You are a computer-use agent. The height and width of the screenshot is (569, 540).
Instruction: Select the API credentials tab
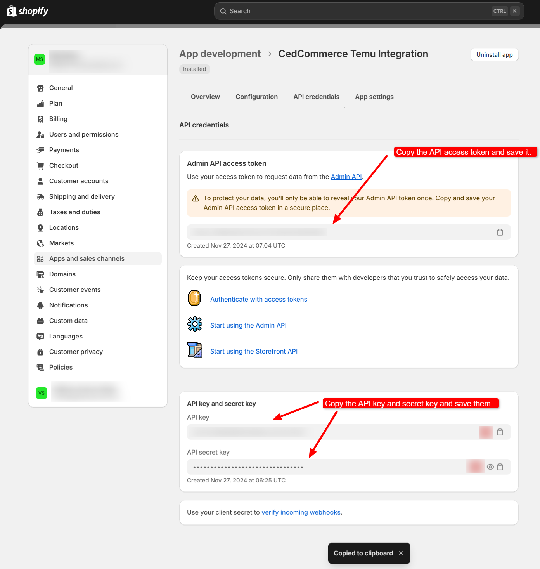[317, 97]
